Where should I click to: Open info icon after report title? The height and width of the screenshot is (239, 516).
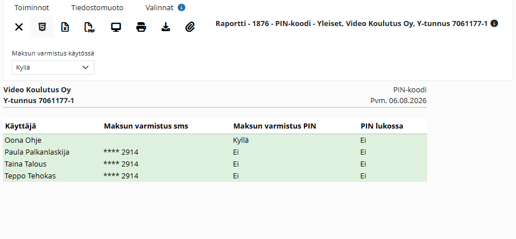click(494, 23)
